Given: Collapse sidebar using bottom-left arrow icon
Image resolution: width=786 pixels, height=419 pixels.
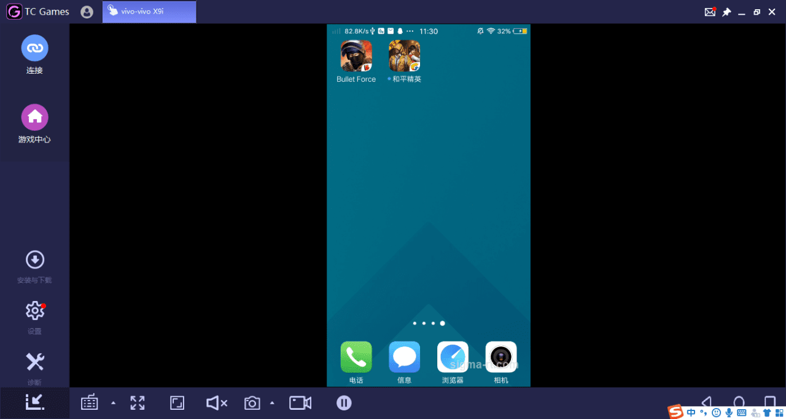Looking at the screenshot, I should pyautogui.click(x=34, y=402).
